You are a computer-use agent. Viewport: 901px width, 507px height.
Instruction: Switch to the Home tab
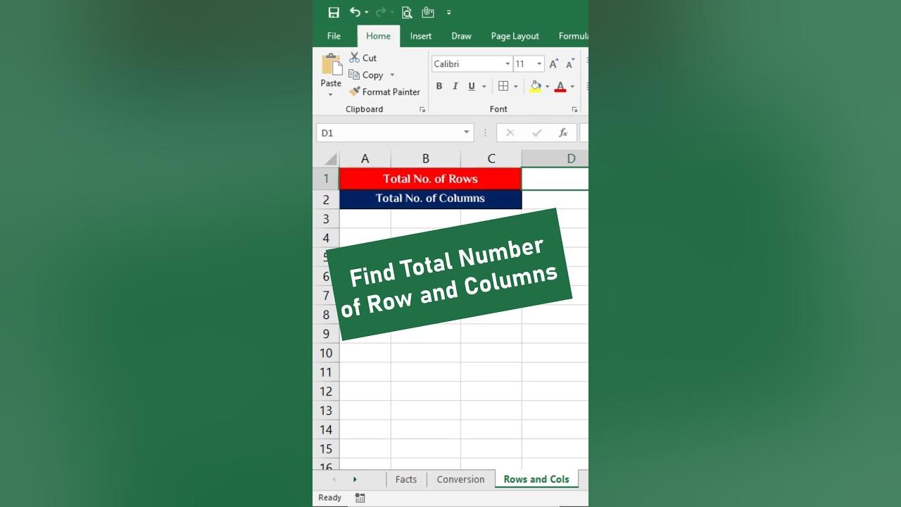pos(378,36)
